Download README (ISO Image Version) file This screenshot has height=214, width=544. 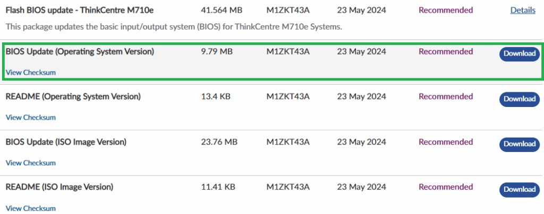point(519,189)
